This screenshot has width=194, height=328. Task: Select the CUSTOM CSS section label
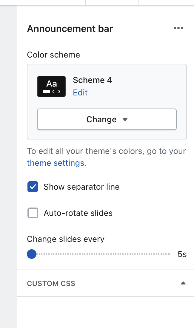click(51, 283)
